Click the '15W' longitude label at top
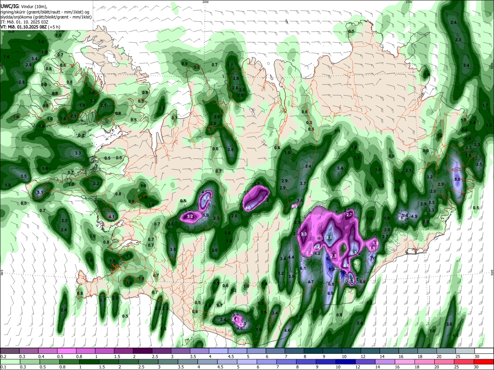494x370 pixels. click(x=409, y=2)
